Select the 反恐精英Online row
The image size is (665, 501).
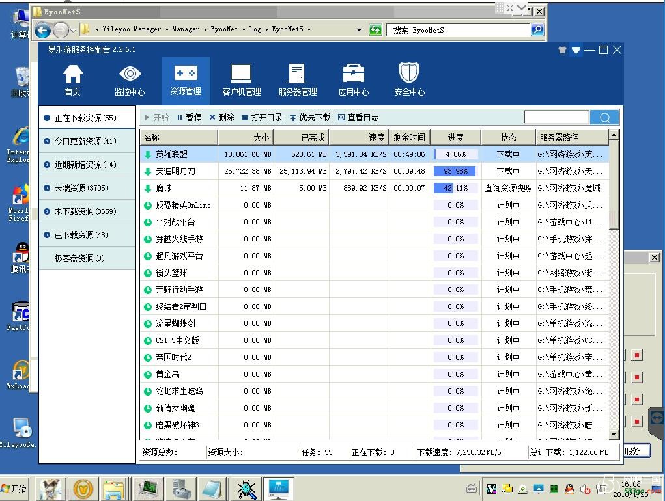[x=374, y=205]
